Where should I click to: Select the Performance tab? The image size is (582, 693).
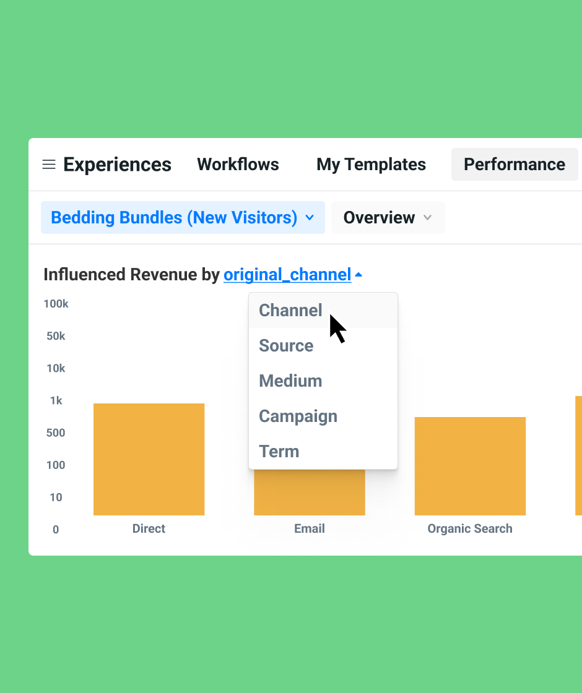point(514,165)
